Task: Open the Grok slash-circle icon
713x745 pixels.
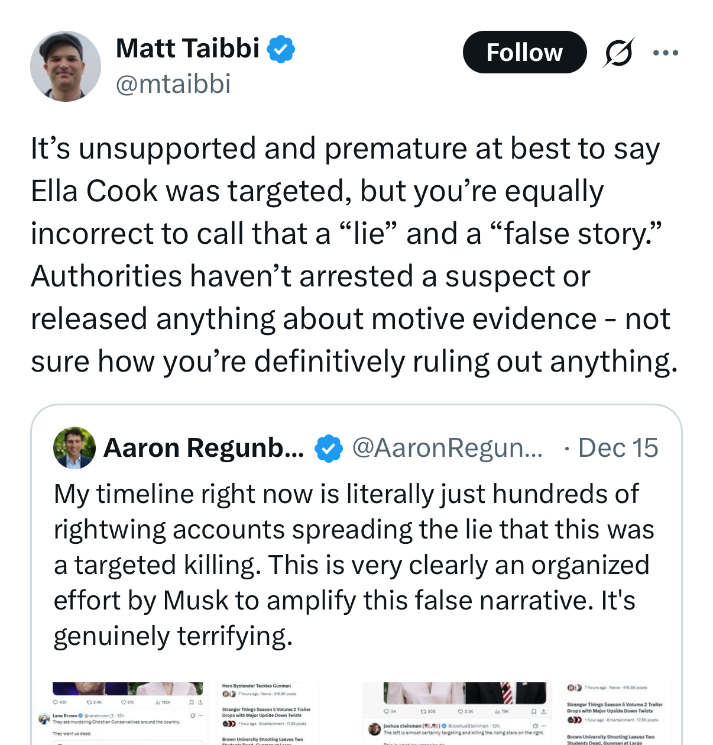Action: coord(618,53)
